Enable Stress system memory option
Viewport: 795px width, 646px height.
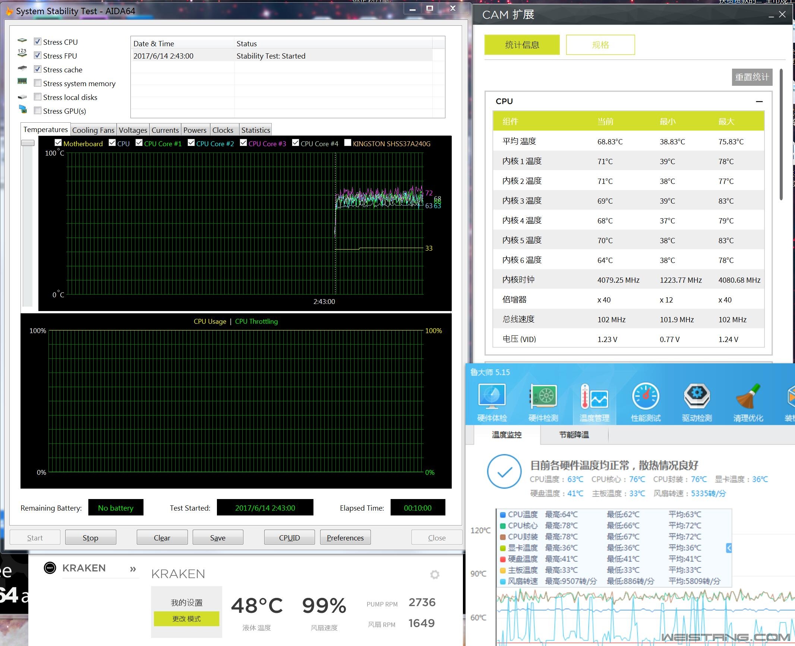(x=38, y=82)
